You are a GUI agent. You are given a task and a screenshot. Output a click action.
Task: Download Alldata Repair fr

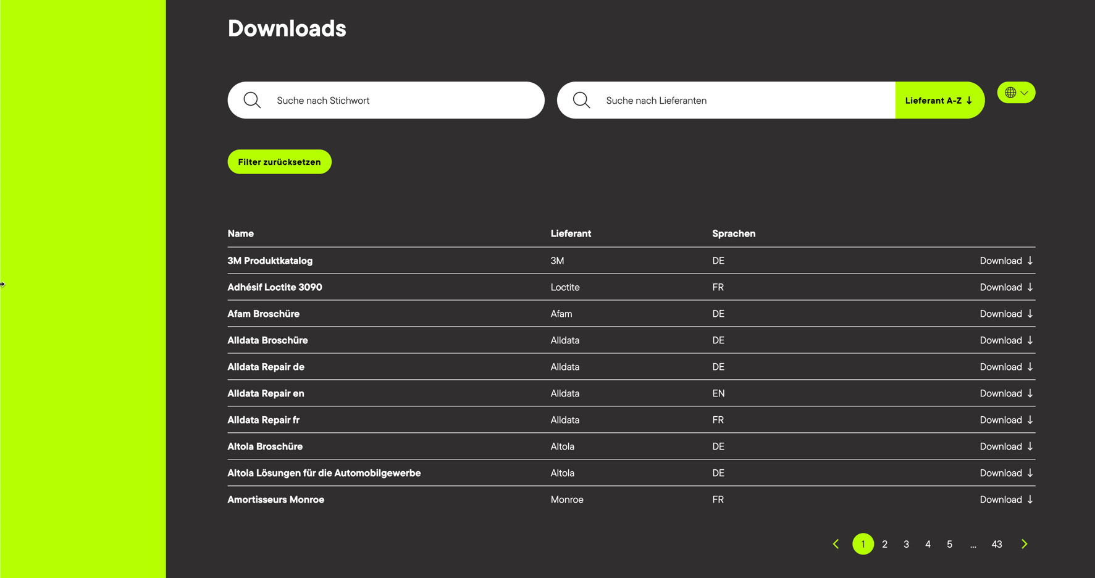pyautogui.click(x=1006, y=420)
